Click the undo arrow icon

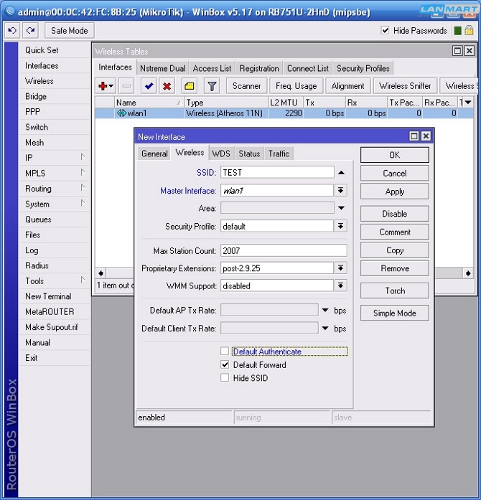coord(12,31)
